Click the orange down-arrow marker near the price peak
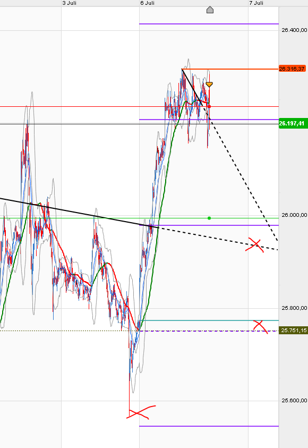Screen dimensions: 308x448 (209, 84)
